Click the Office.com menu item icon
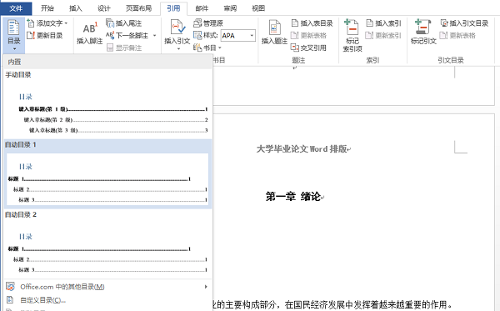The image size is (500, 311). click(x=10, y=287)
